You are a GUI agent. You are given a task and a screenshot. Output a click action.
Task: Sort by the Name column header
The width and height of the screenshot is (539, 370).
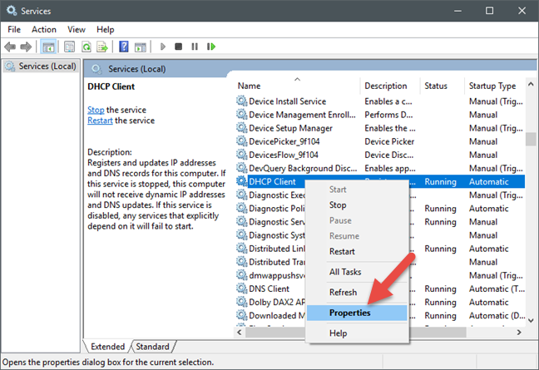(298, 86)
